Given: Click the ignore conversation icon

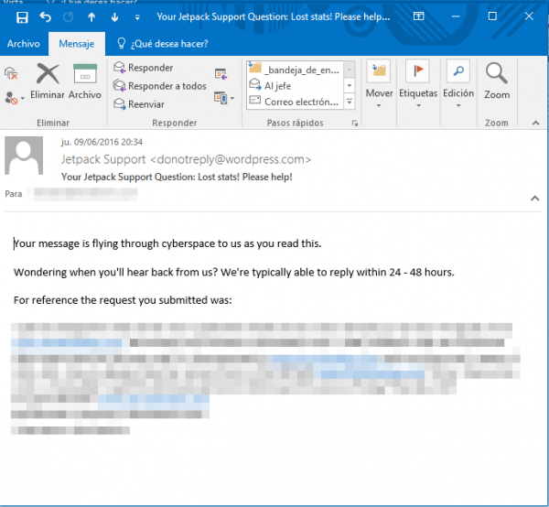Looking at the screenshot, I should [11, 73].
